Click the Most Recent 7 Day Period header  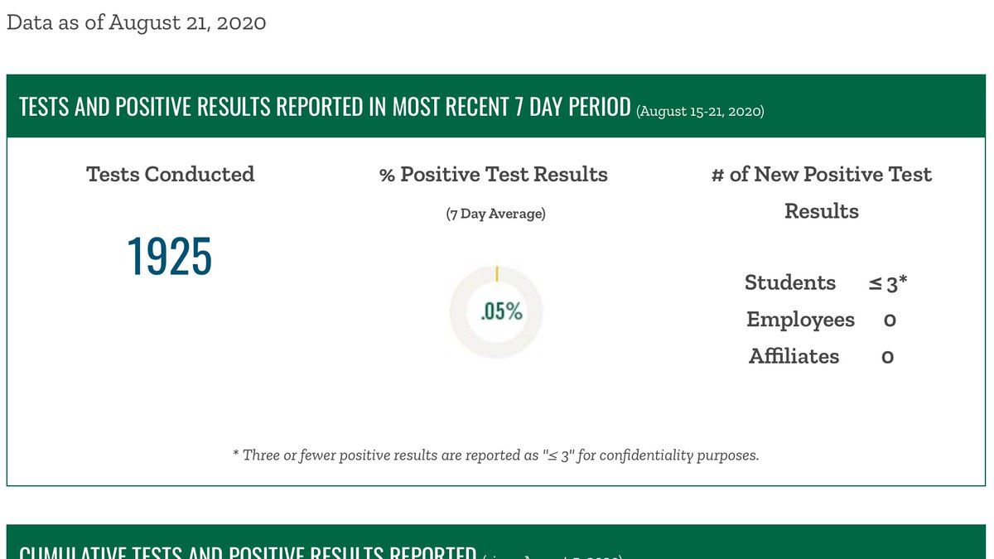tap(325, 107)
